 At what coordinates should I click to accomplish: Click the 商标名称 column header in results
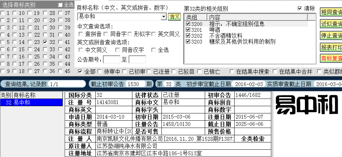(38, 95)
